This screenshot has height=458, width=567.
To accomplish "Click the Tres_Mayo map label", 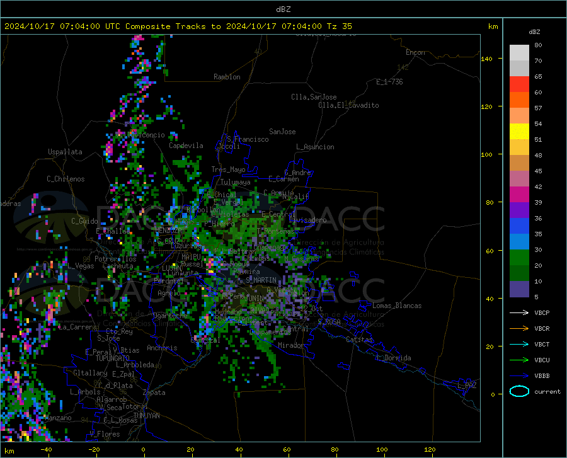I will point(228,169).
